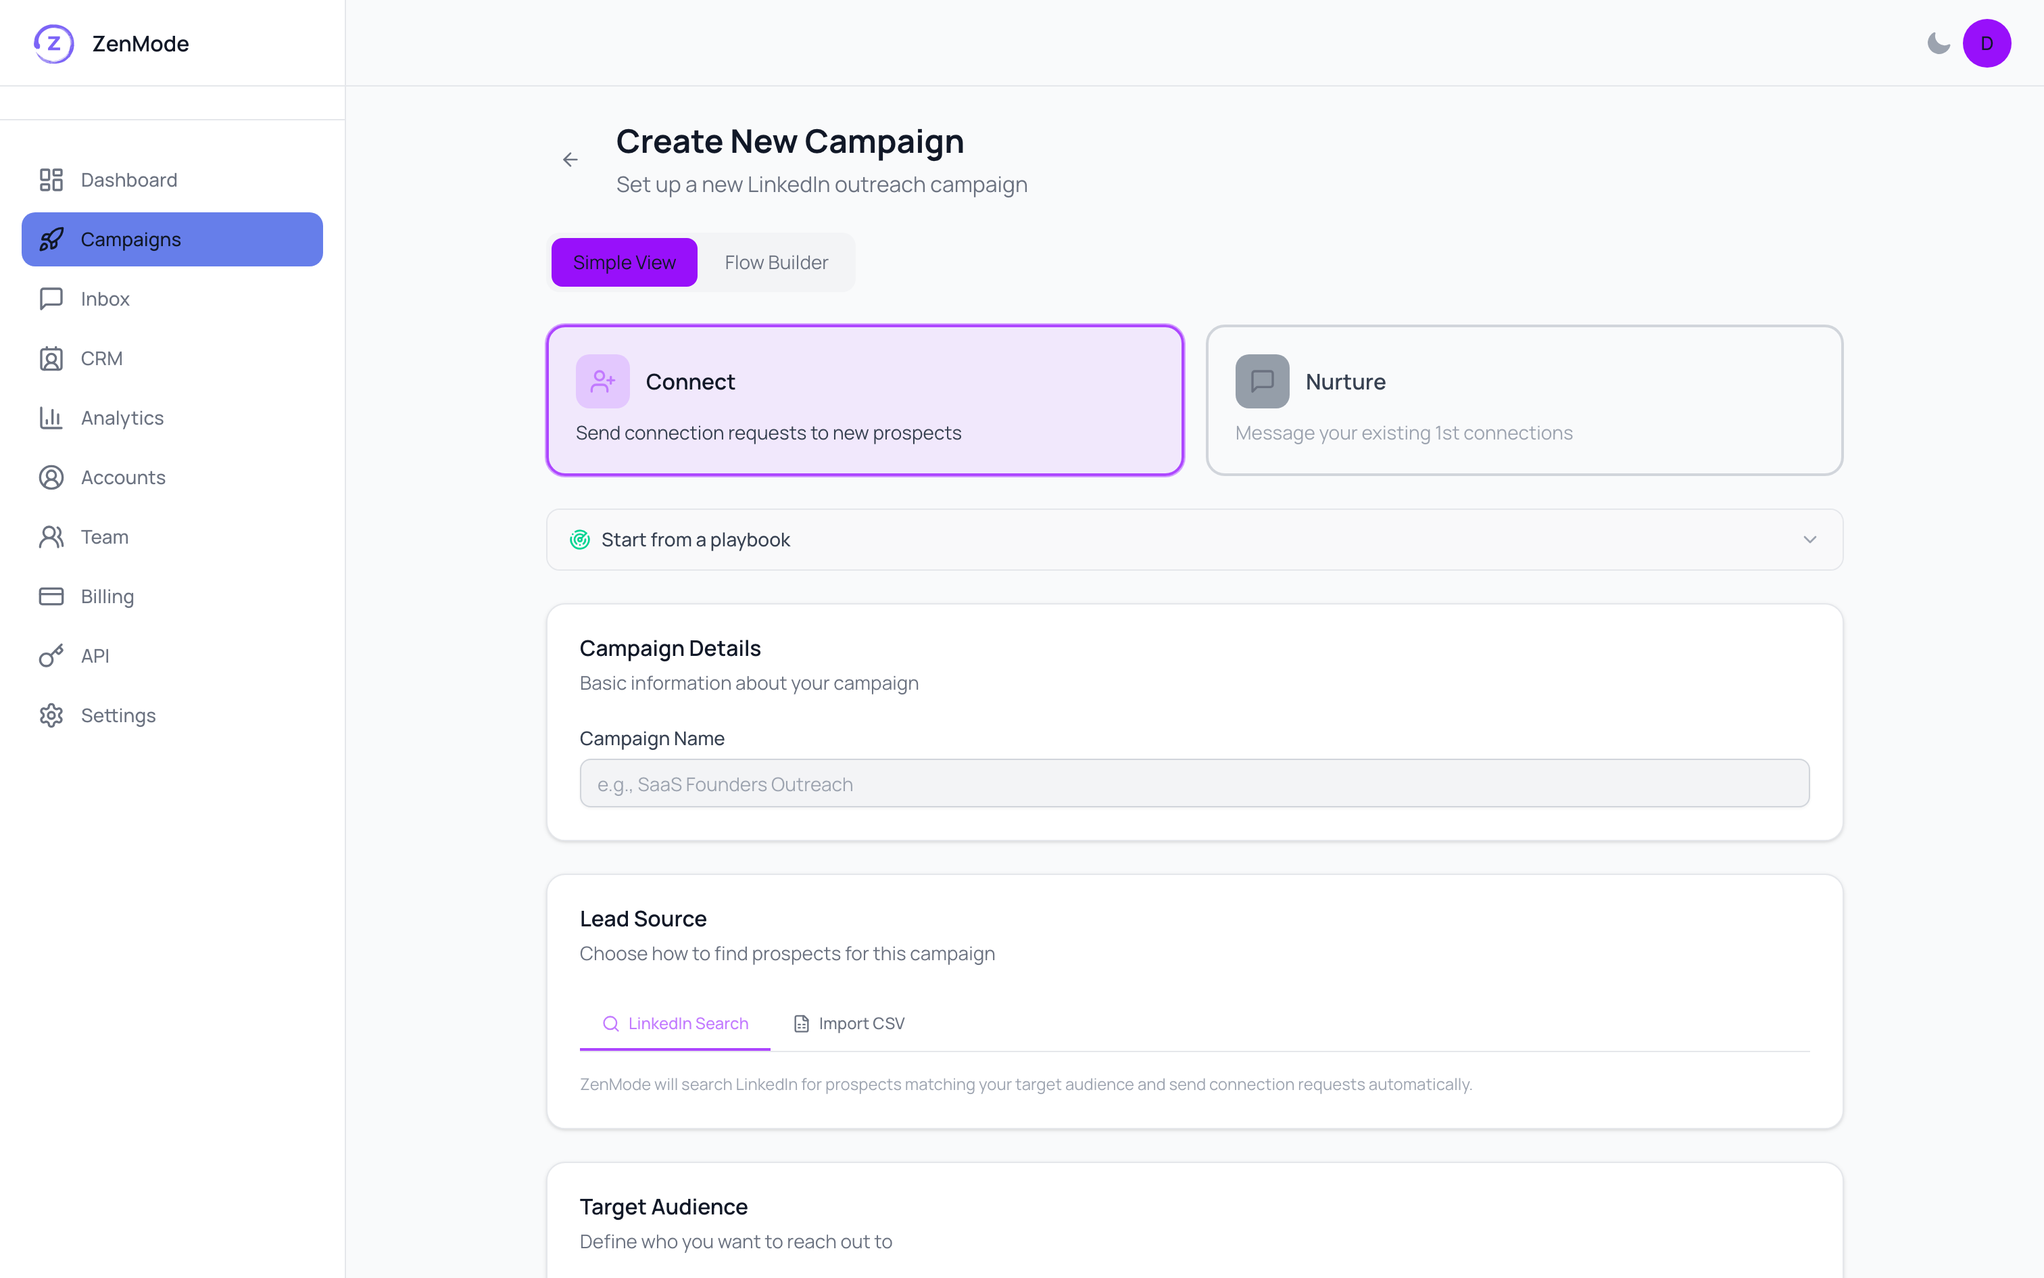Click 'Set up a new LinkedIn outreach campaign' subtitle
This screenshot has height=1278, width=2044.
point(822,184)
